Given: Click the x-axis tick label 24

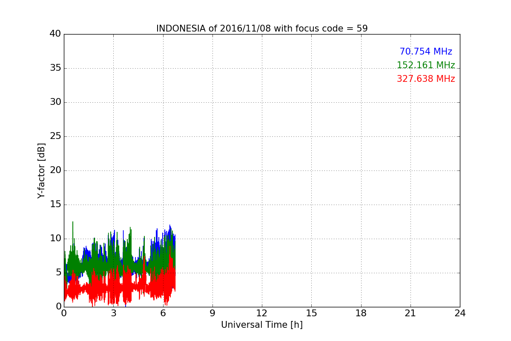Looking at the screenshot, I should [x=460, y=313].
